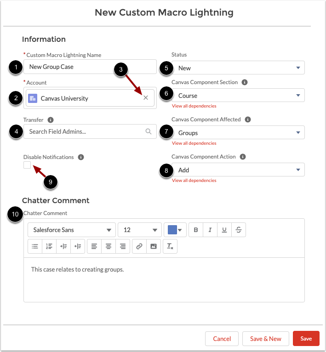Viewport: 326px width, 352px height.
Task: Enable the Disable Notifications checkbox
Action: (x=27, y=165)
